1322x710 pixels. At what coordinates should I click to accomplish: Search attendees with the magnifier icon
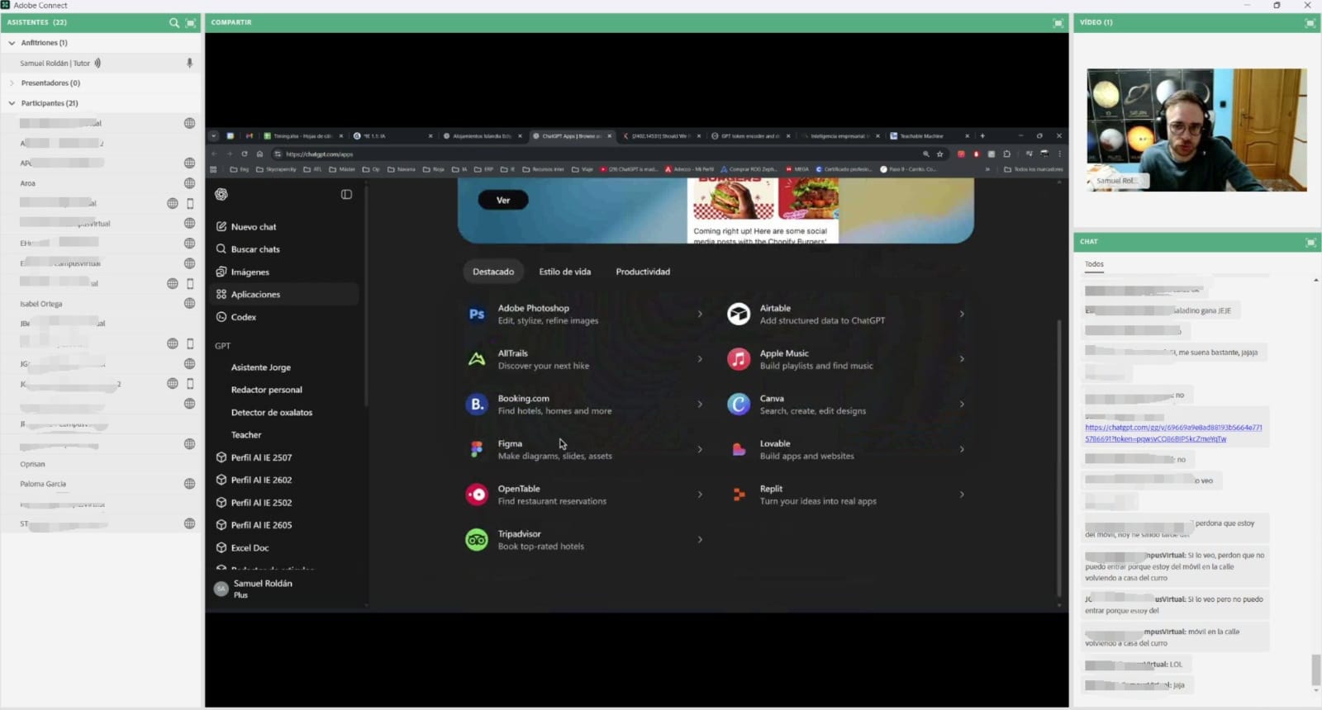174,23
